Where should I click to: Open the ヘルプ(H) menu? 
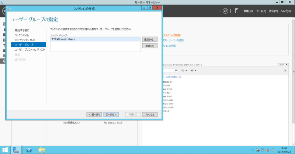(285, 11)
